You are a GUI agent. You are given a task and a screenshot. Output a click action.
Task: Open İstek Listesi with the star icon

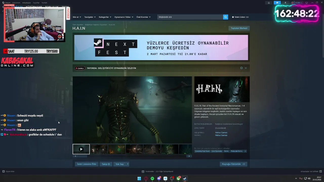pos(240,17)
